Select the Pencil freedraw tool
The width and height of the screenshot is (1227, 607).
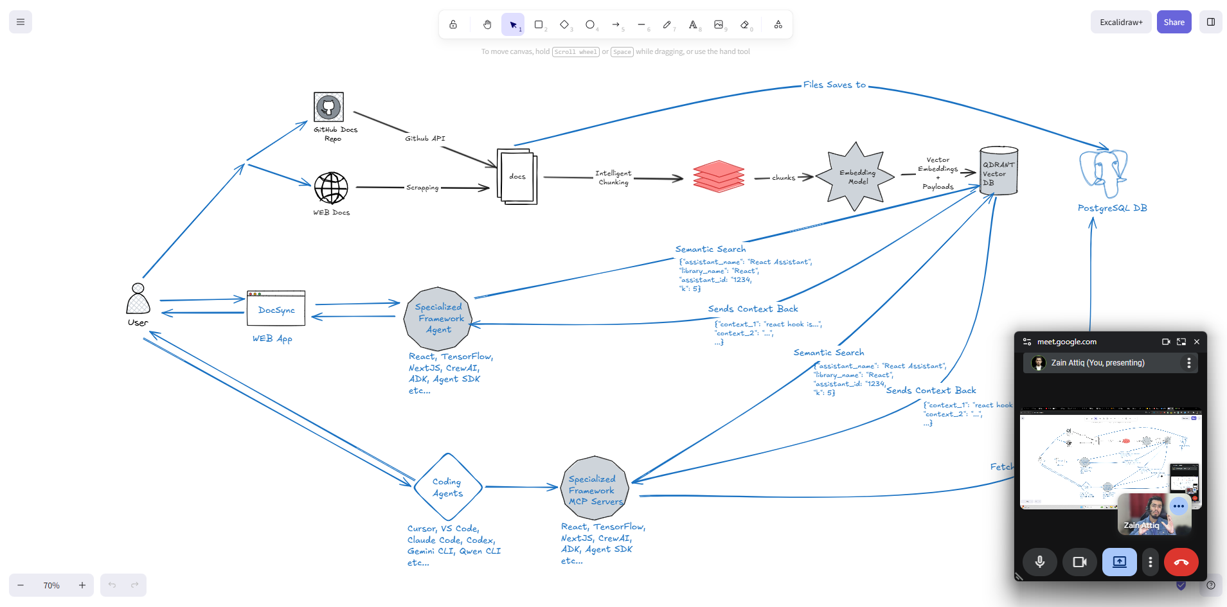coord(667,24)
